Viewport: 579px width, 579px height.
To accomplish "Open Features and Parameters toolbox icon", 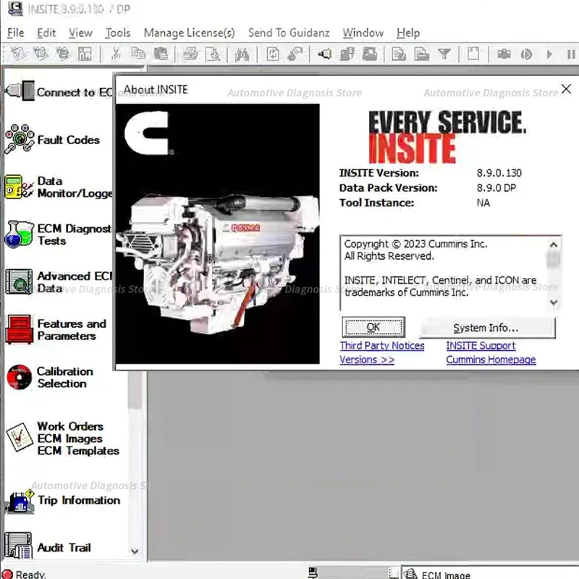I will tap(20, 329).
